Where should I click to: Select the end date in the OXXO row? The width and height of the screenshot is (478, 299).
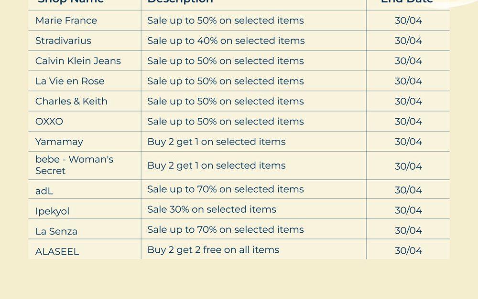coord(408,122)
